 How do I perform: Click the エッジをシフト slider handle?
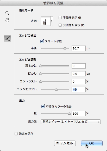coord(56,89)
